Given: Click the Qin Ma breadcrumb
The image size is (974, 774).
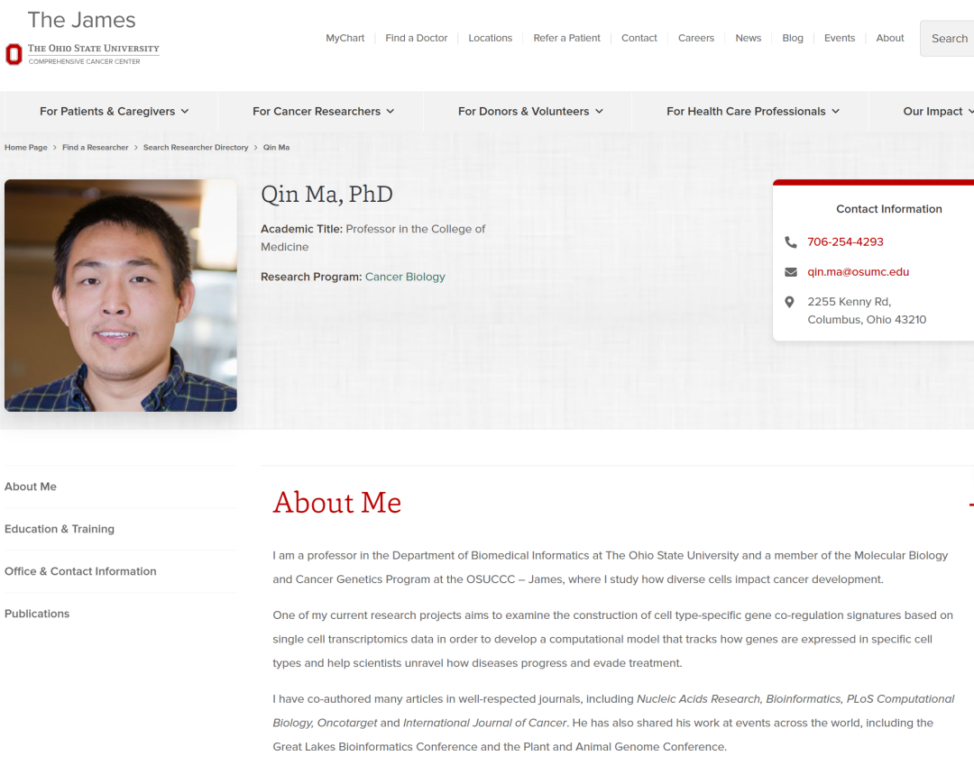Looking at the screenshot, I should tap(276, 147).
